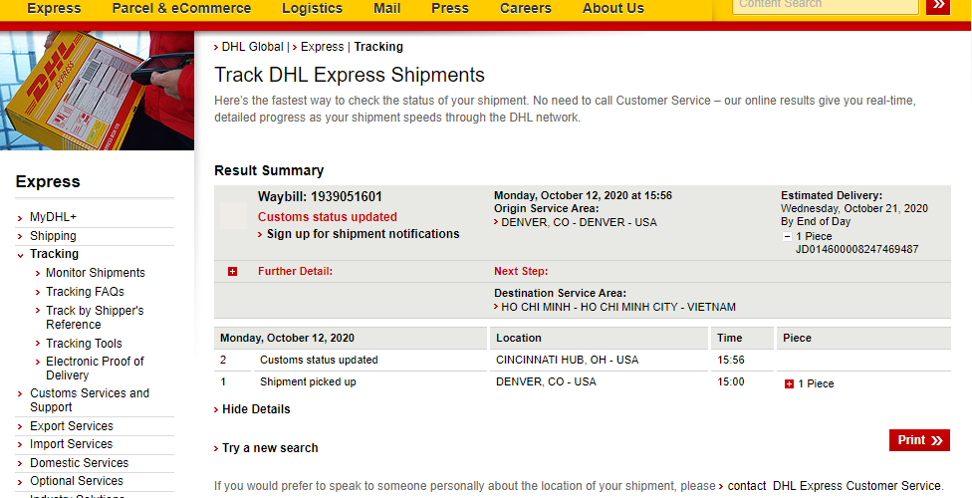This screenshot has height=498, width=972.
Task: Click inside the Content Search field
Action: [x=825, y=5]
